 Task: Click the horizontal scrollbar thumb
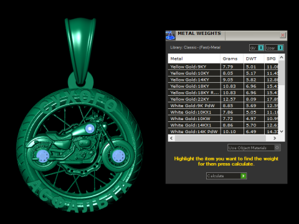pyautogui.click(x=221, y=138)
